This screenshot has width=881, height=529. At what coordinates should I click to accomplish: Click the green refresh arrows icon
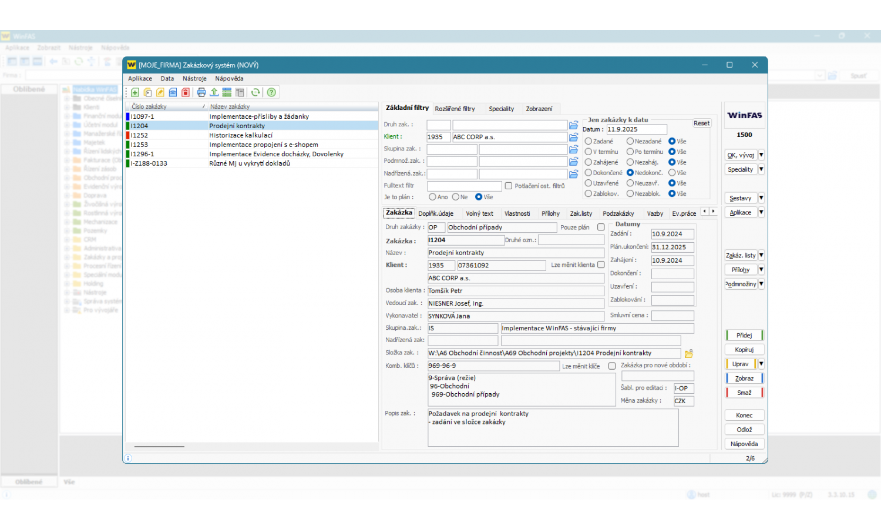coord(255,92)
